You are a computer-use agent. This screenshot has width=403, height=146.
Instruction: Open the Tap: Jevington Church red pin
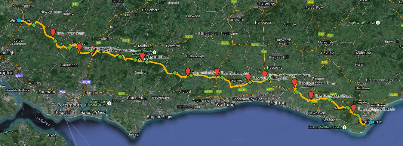(x=354, y=108)
